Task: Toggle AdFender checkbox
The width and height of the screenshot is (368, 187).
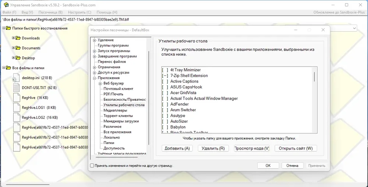Action: [x=165, y=104]
